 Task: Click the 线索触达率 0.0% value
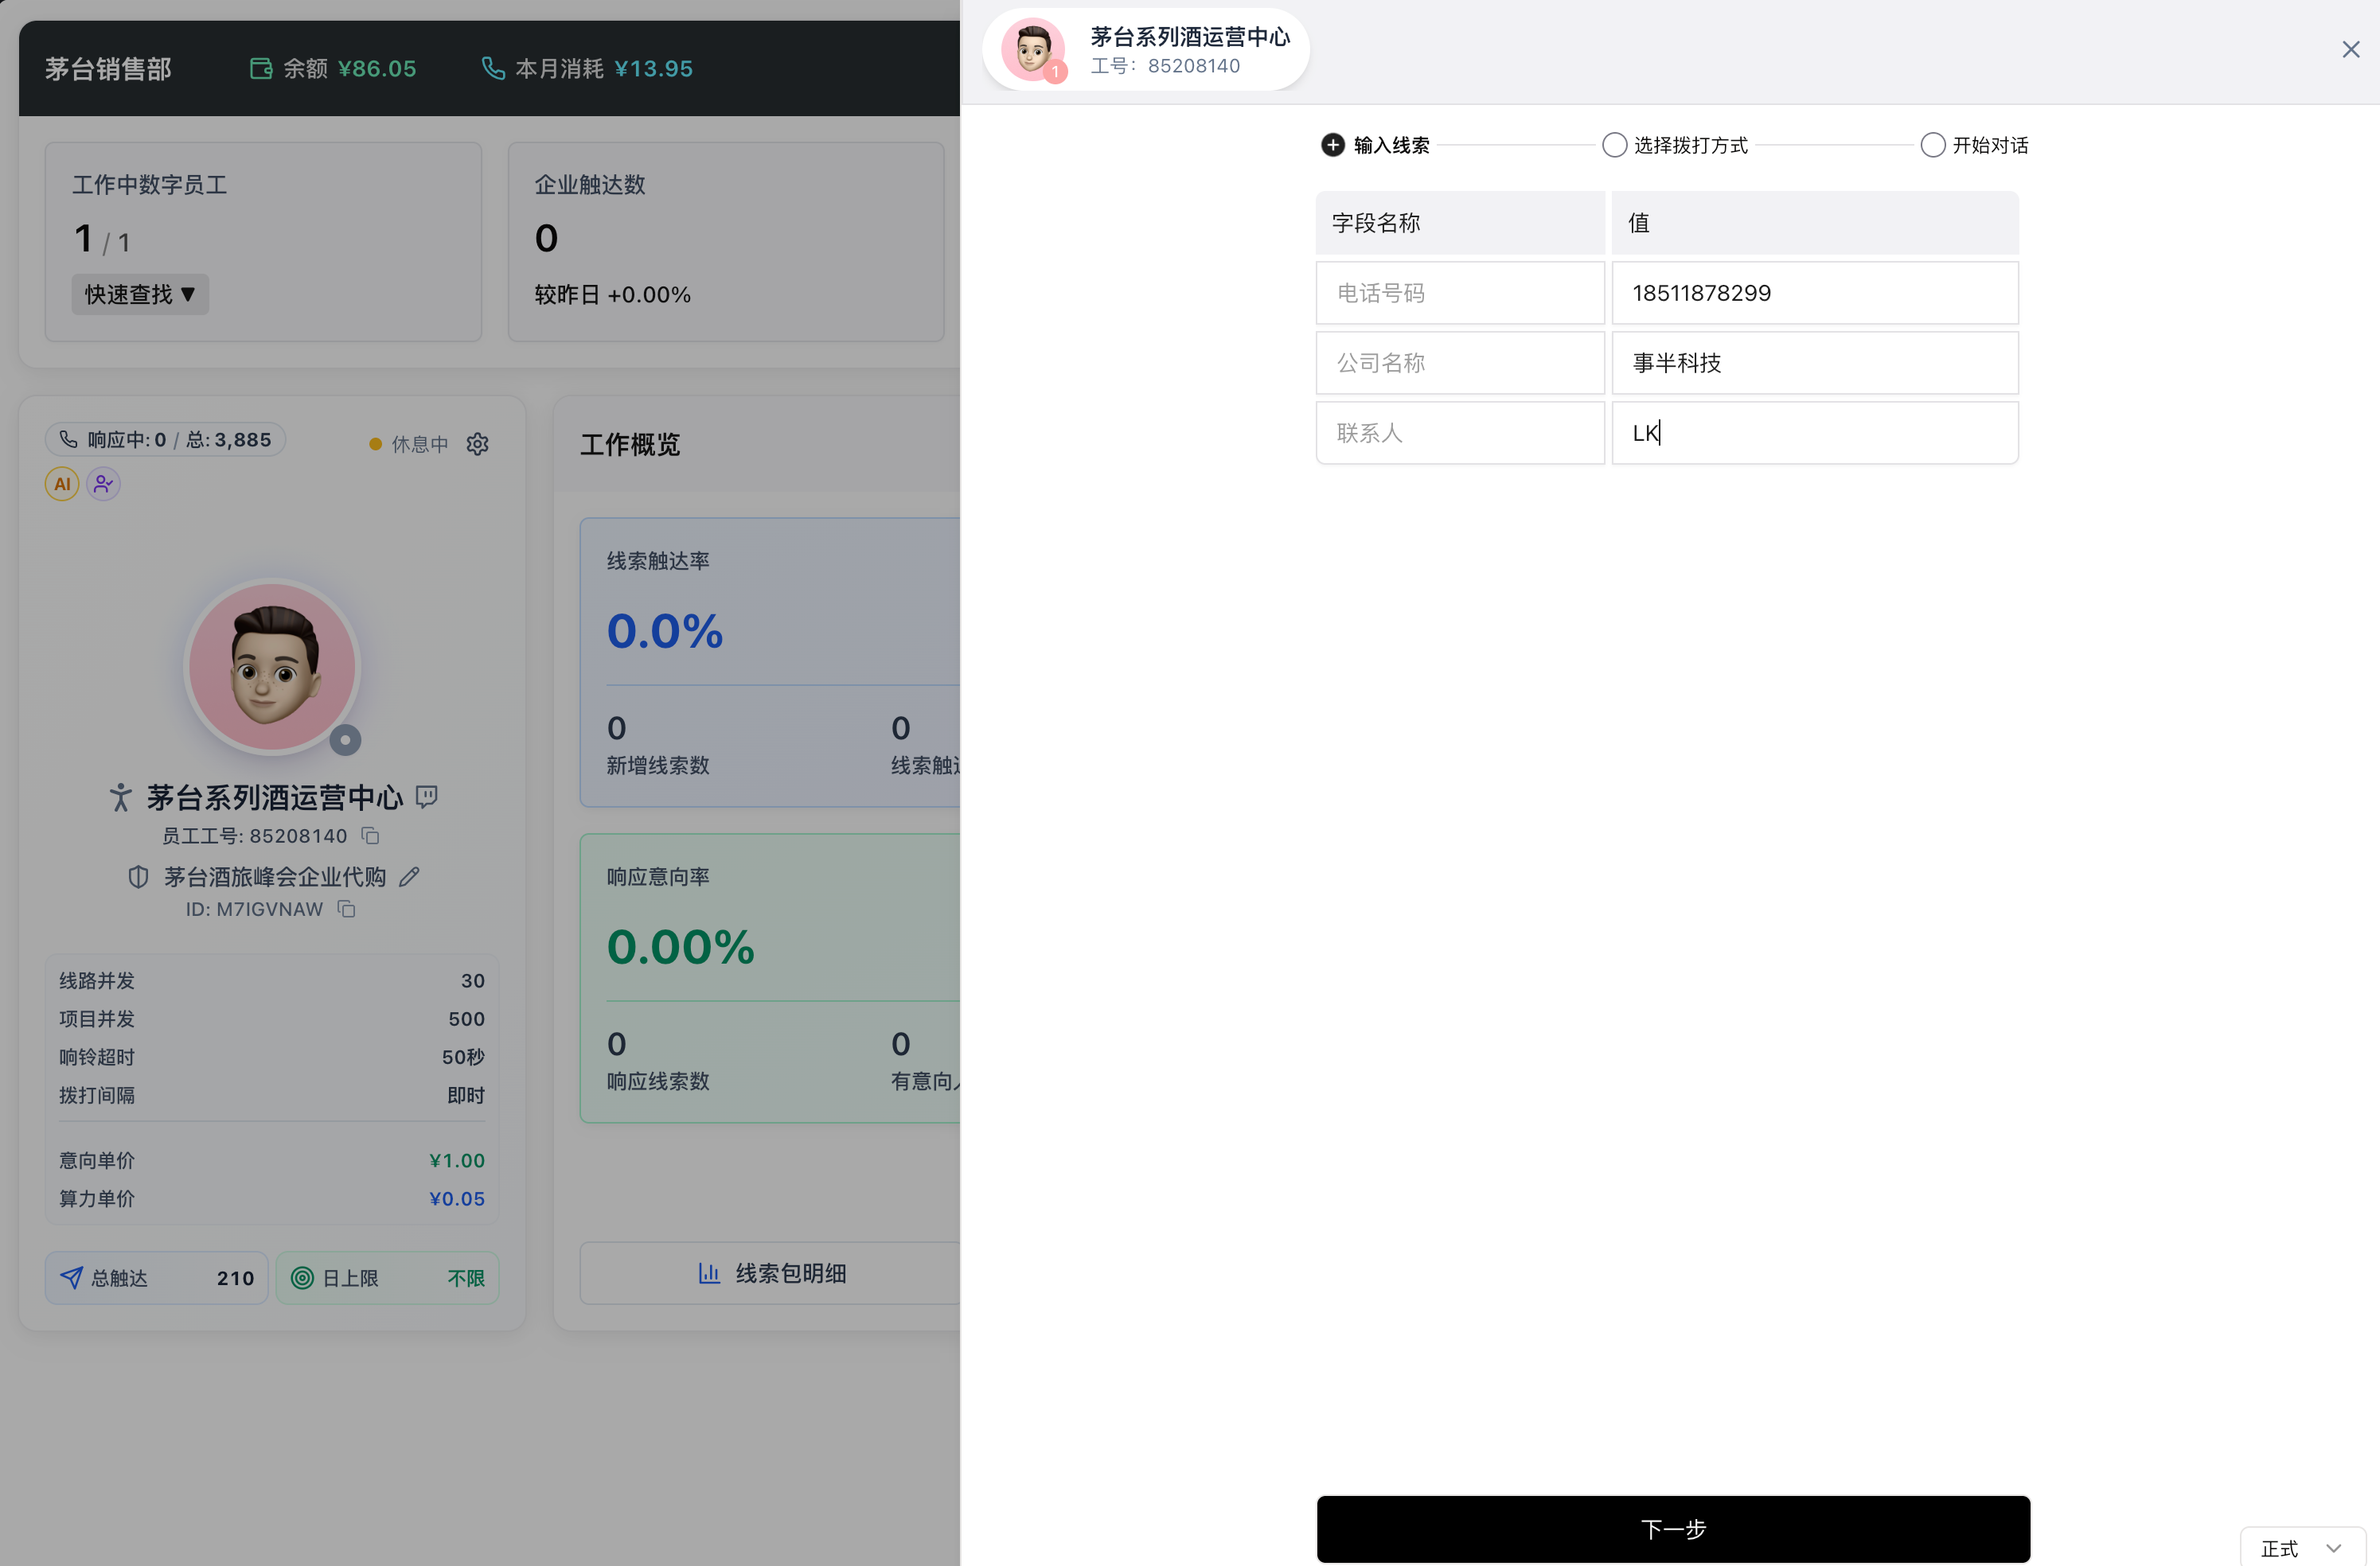pos(665,630)
